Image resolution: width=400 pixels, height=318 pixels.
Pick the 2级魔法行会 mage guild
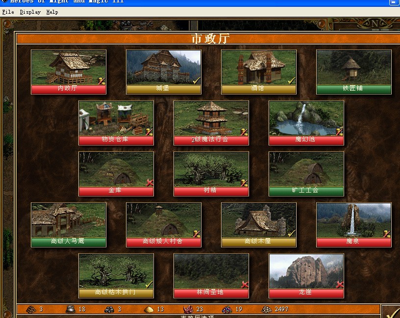[211, 123]
